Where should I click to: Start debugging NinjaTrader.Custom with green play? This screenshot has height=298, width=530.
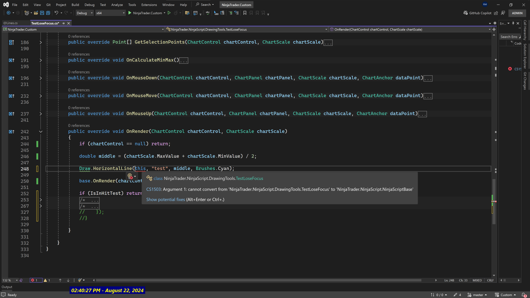pos(130,13)
